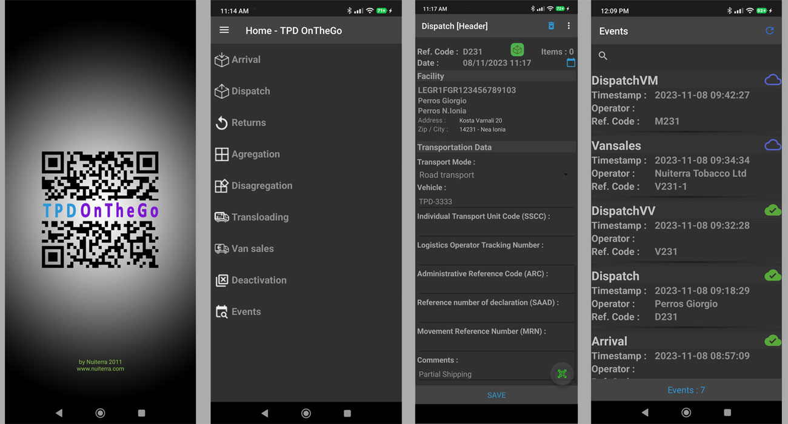Tap Android back button on splash screen
Screen dimensions: 788x424
point(59,413)
